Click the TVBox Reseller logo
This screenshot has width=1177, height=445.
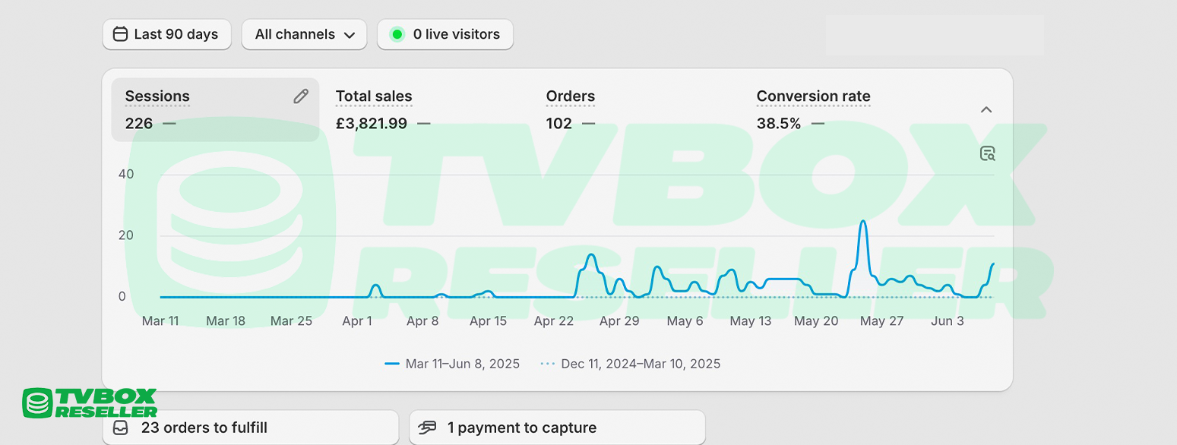coord(90,402)
